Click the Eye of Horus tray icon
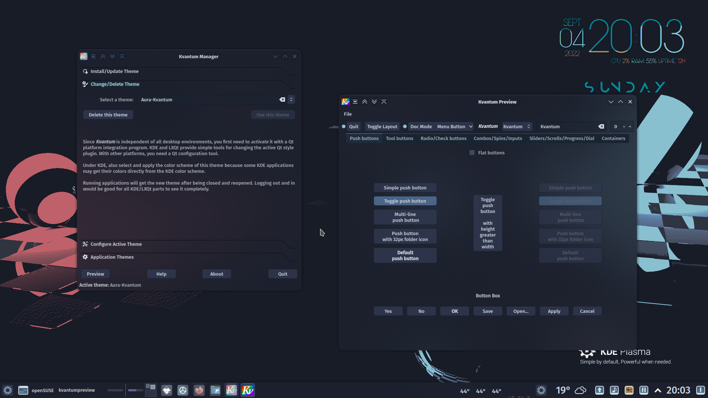708x398 pixels. point(629,390)
